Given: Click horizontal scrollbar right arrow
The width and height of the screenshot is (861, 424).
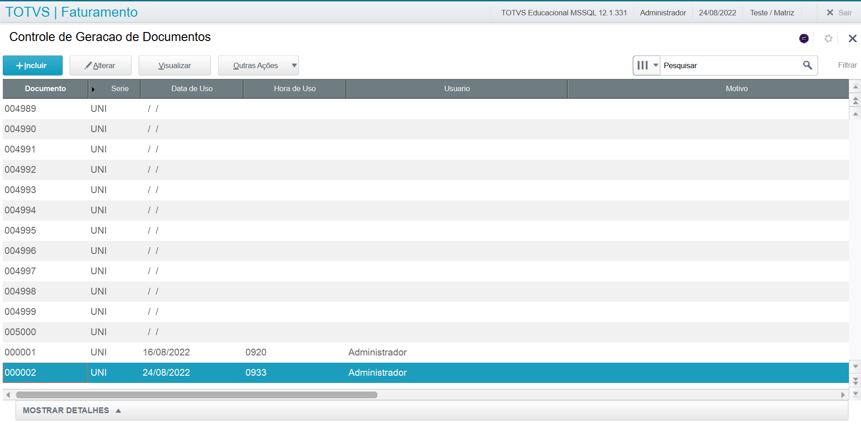Looking at the screenshot, I should pos(842,395).
